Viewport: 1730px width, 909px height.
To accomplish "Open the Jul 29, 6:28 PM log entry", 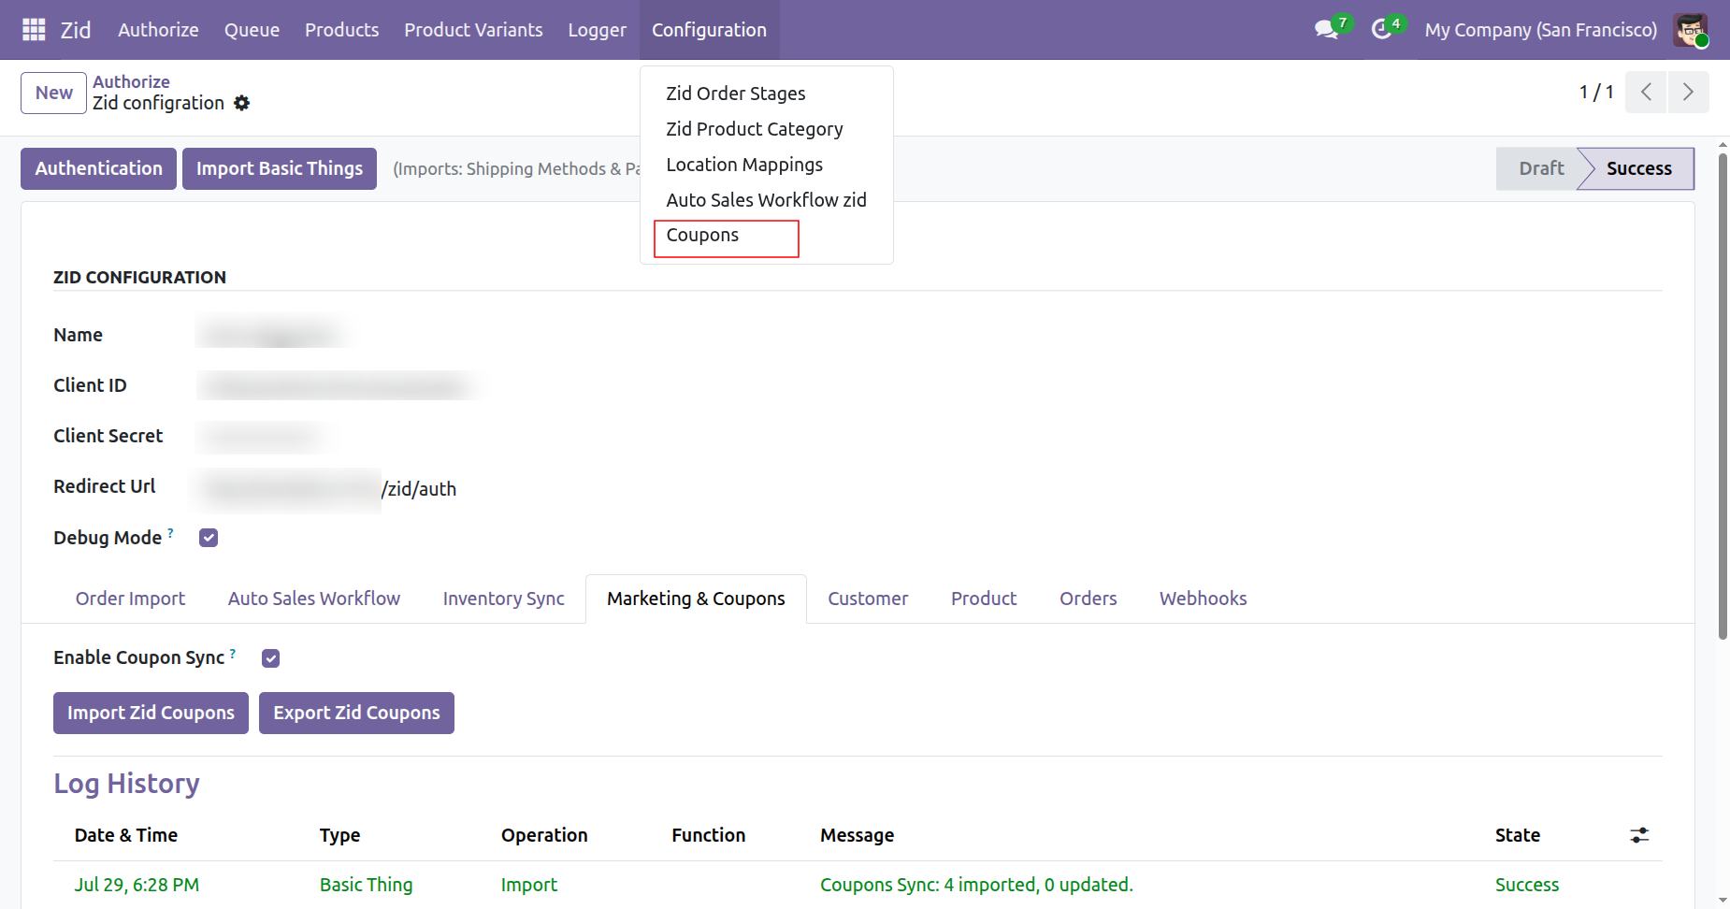I will [x=137, y=885].
